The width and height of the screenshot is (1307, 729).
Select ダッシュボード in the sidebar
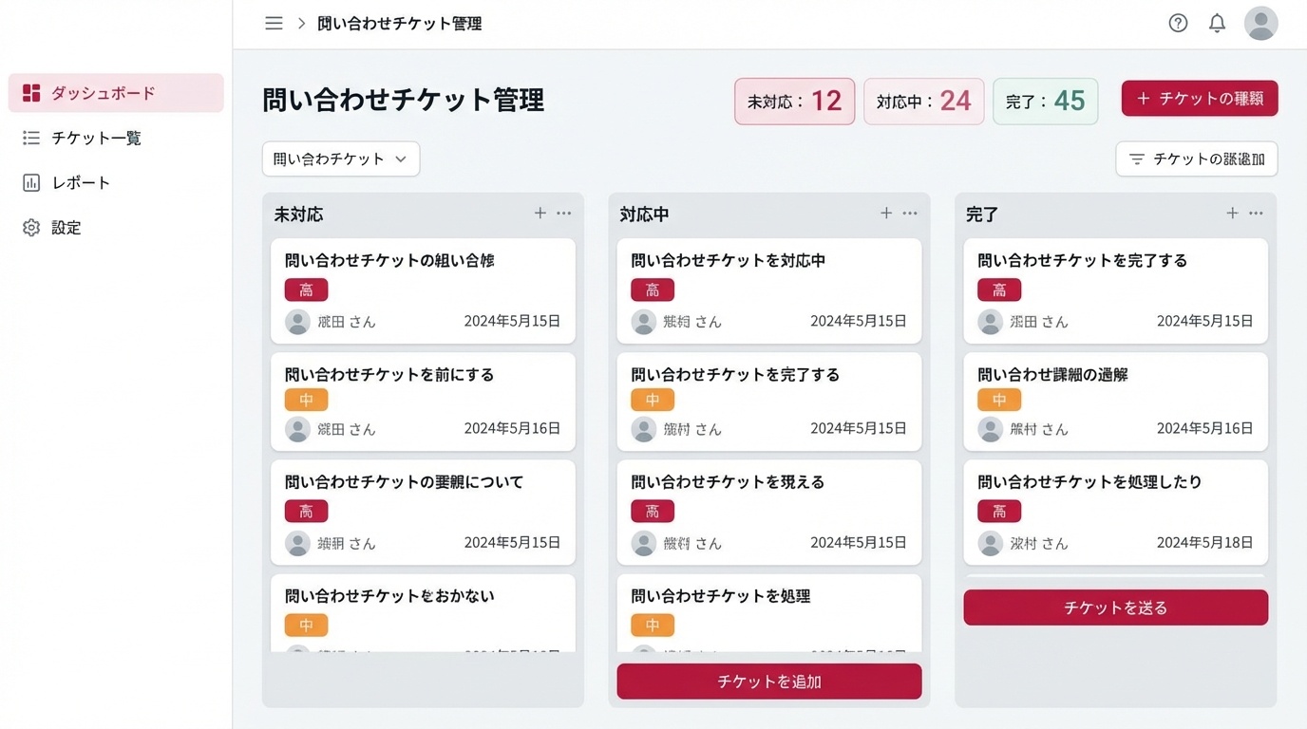(x=116, y=93)
